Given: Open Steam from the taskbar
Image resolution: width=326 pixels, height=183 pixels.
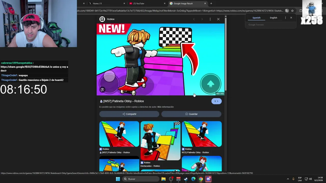Looking at the screenshot, I should [x=186, y=179].
